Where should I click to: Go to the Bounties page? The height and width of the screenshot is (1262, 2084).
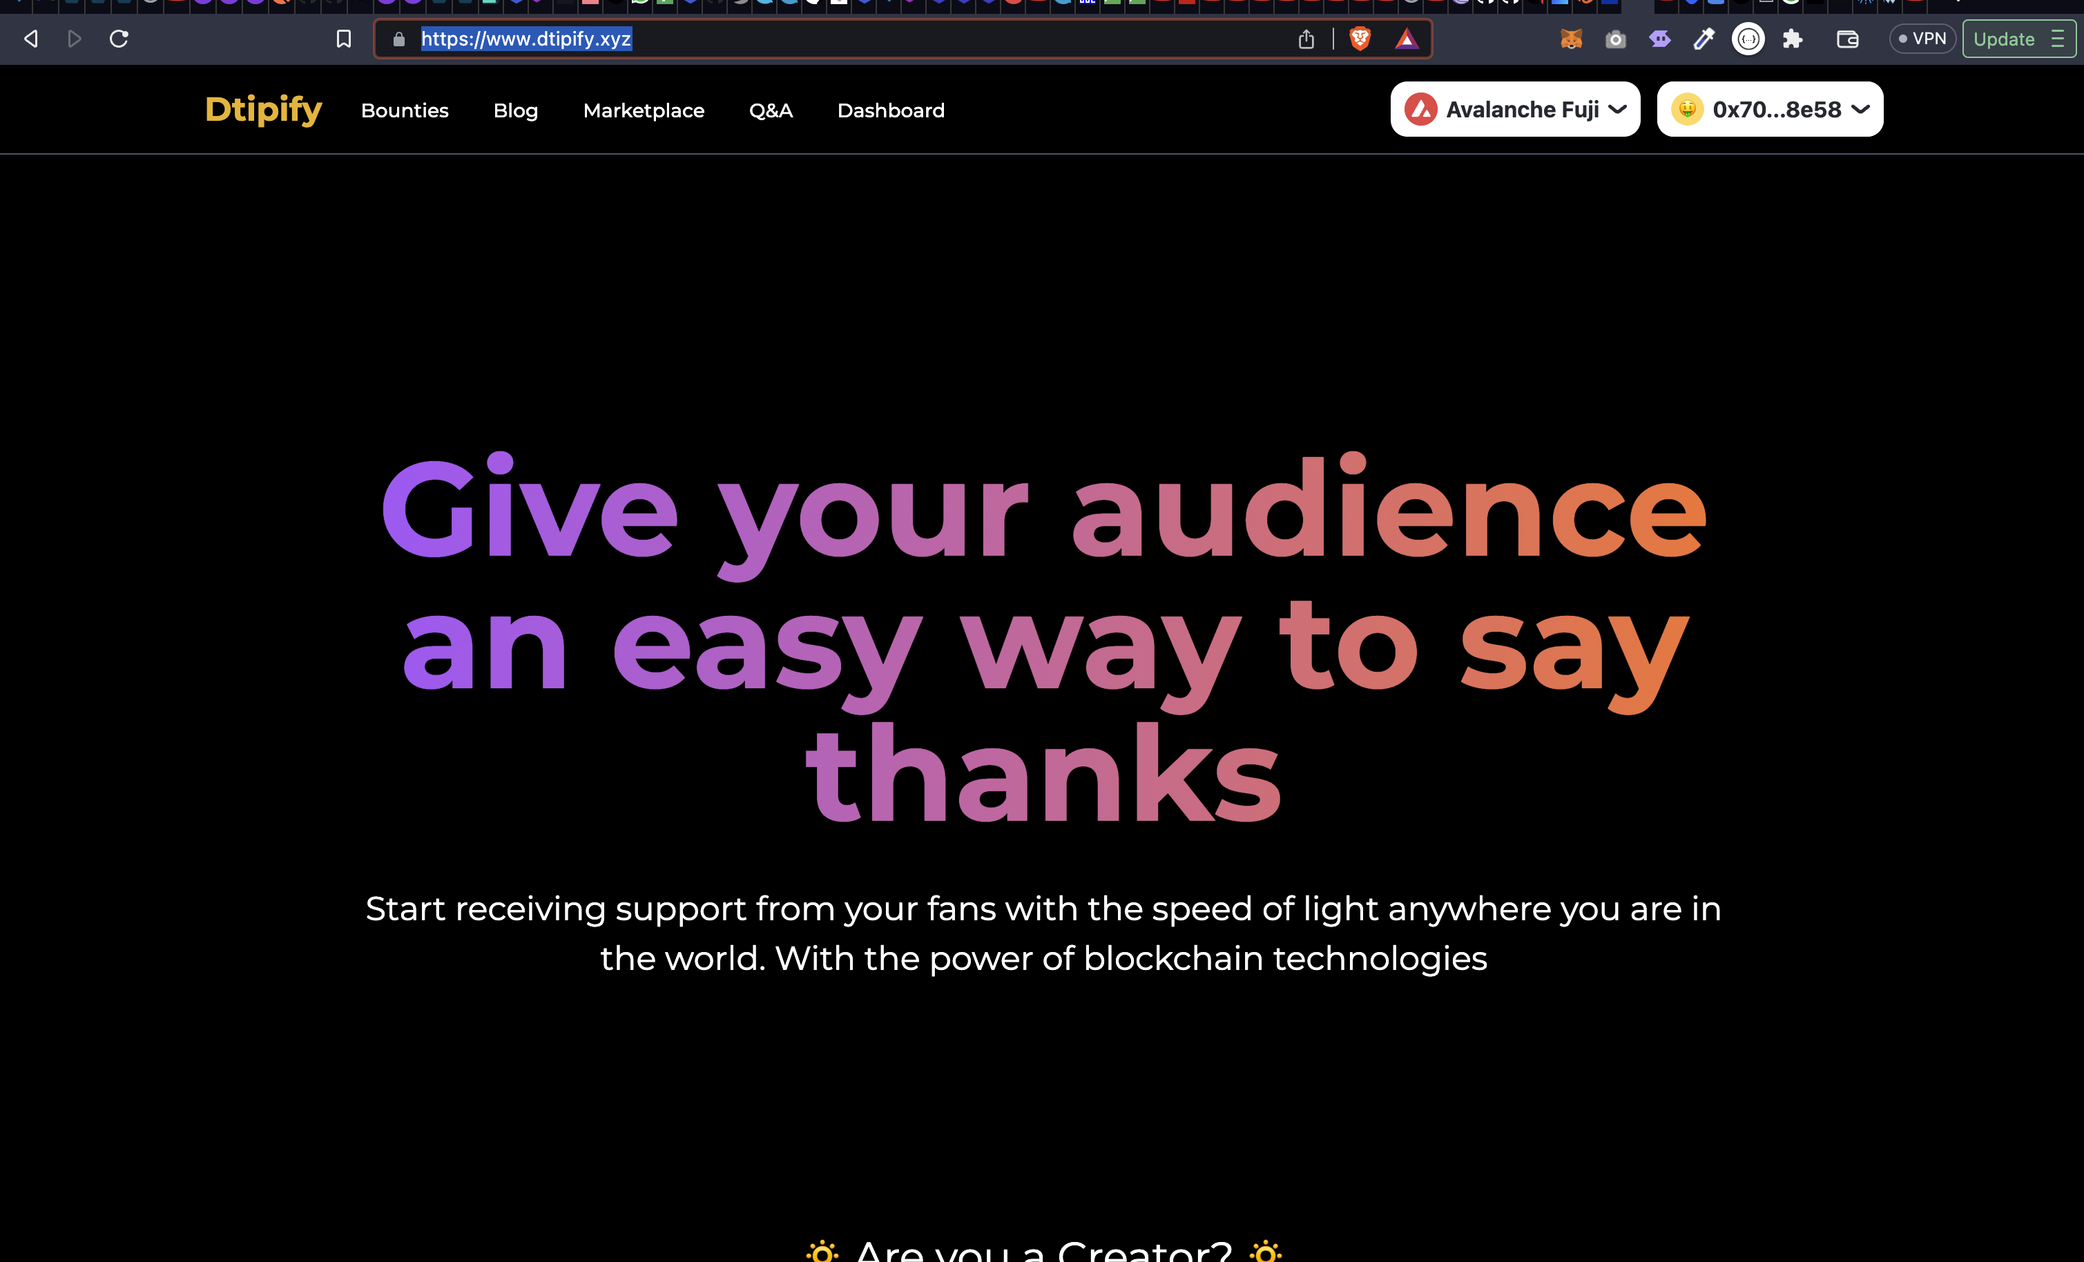pyautogui.click(x=404, y=111)
